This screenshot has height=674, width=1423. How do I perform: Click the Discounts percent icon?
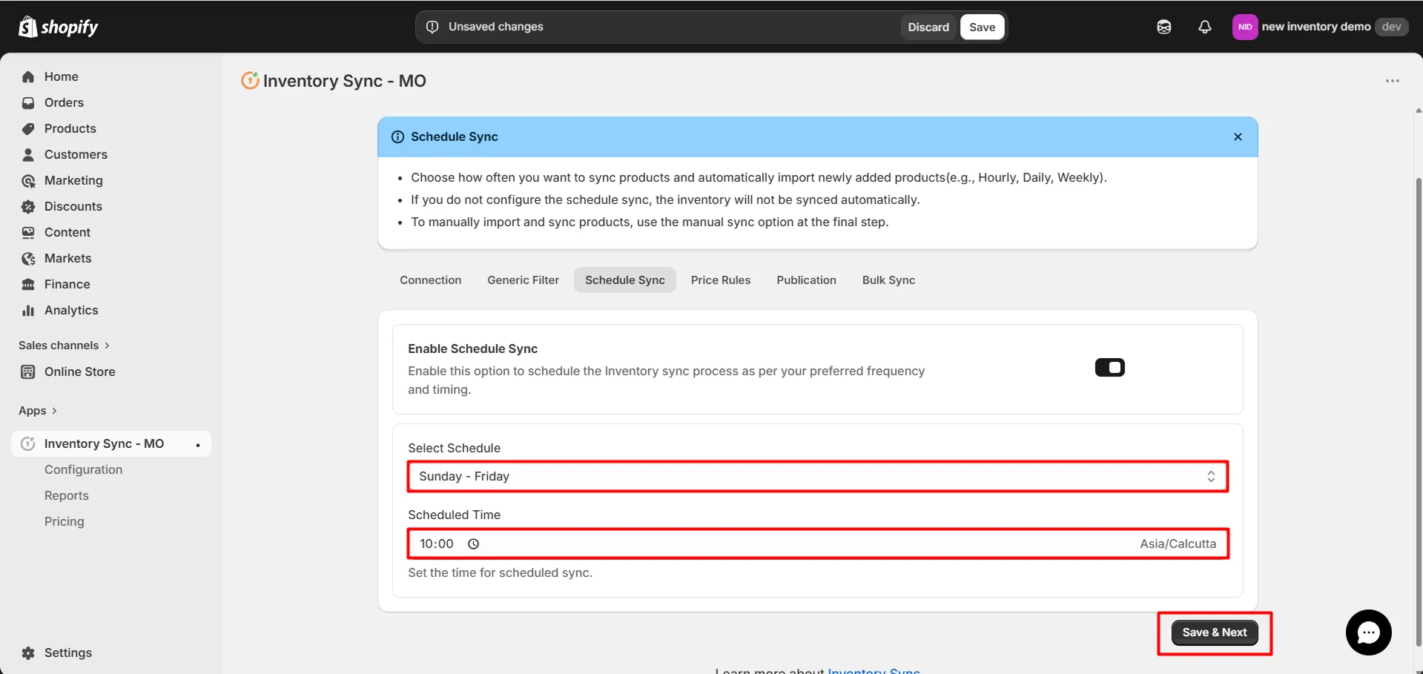pyautogui.click(x=27, y=206)
